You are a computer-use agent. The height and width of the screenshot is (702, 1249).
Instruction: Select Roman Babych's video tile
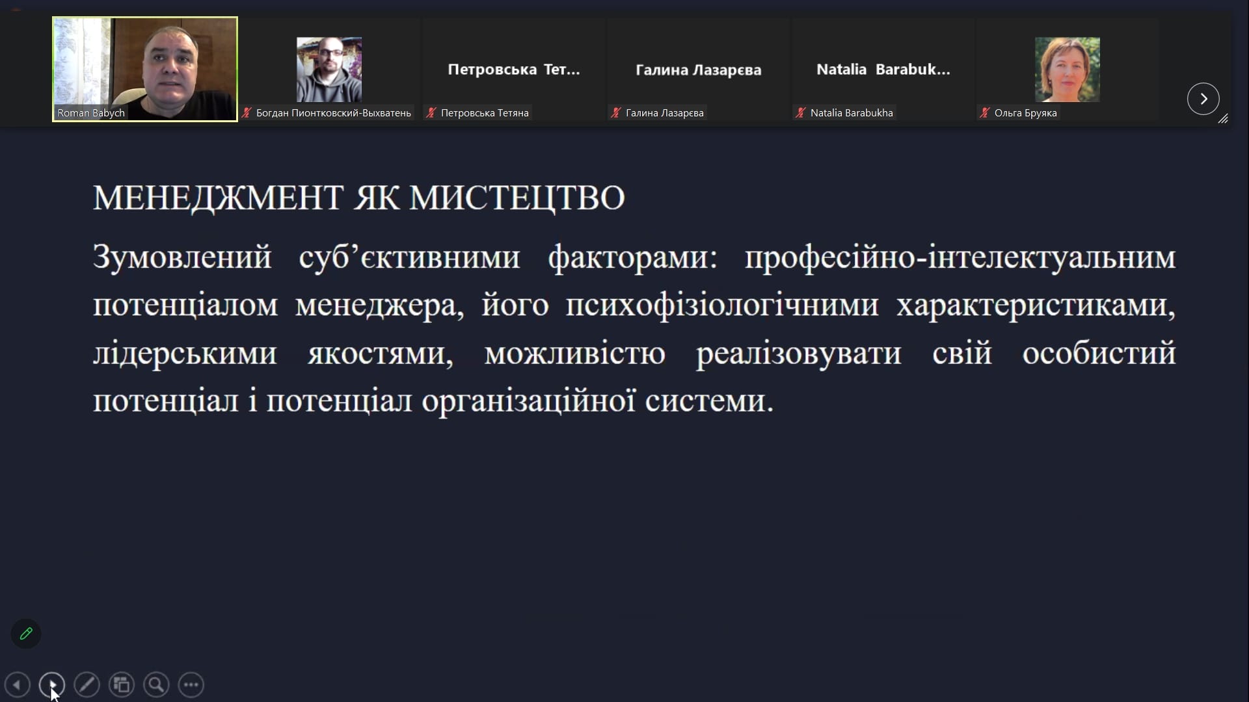[145, 69]
